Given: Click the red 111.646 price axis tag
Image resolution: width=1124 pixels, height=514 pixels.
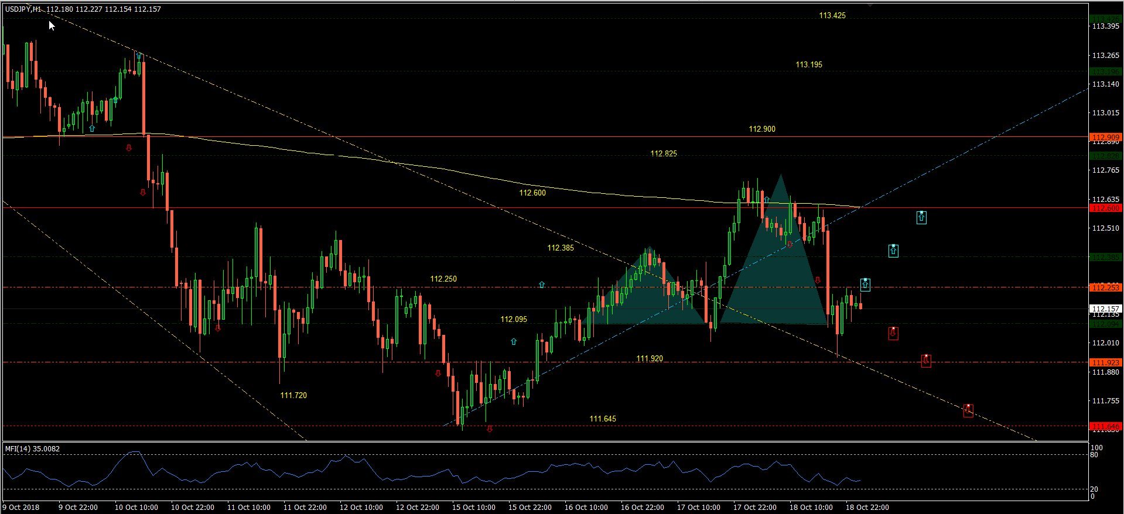Looking at the screenshot, I should (1105, 426).
